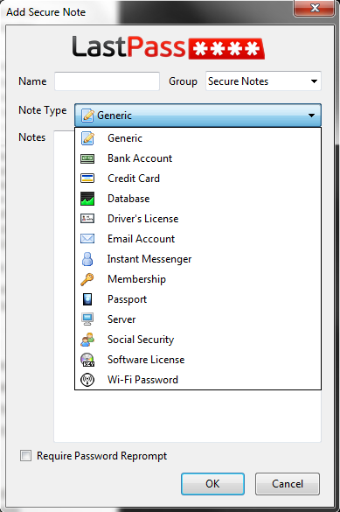
Task: Pick Instant Messenger from the list
Action: [x=198, y=259]
